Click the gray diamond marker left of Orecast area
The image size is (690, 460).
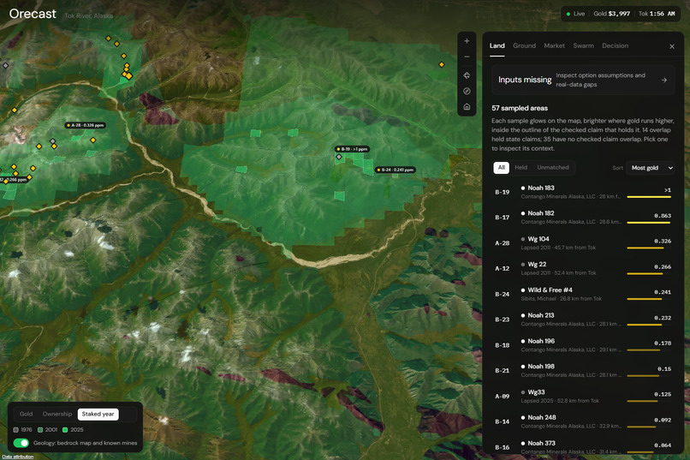5,66
